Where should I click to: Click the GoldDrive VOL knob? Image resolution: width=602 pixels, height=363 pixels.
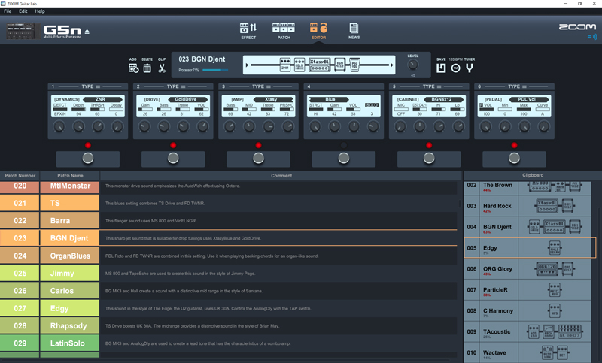(x=202, y=126)
